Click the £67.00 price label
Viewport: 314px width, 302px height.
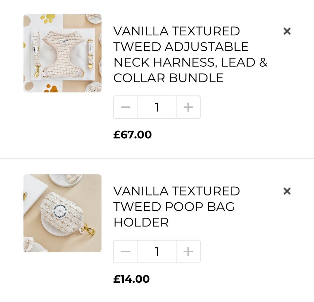coord(132,134)
